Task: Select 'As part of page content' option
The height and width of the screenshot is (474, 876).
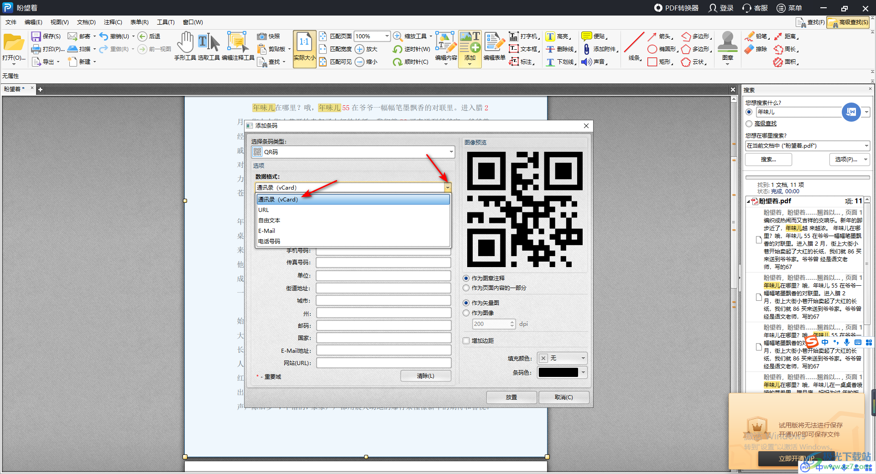Action: (x=466, y=288)
